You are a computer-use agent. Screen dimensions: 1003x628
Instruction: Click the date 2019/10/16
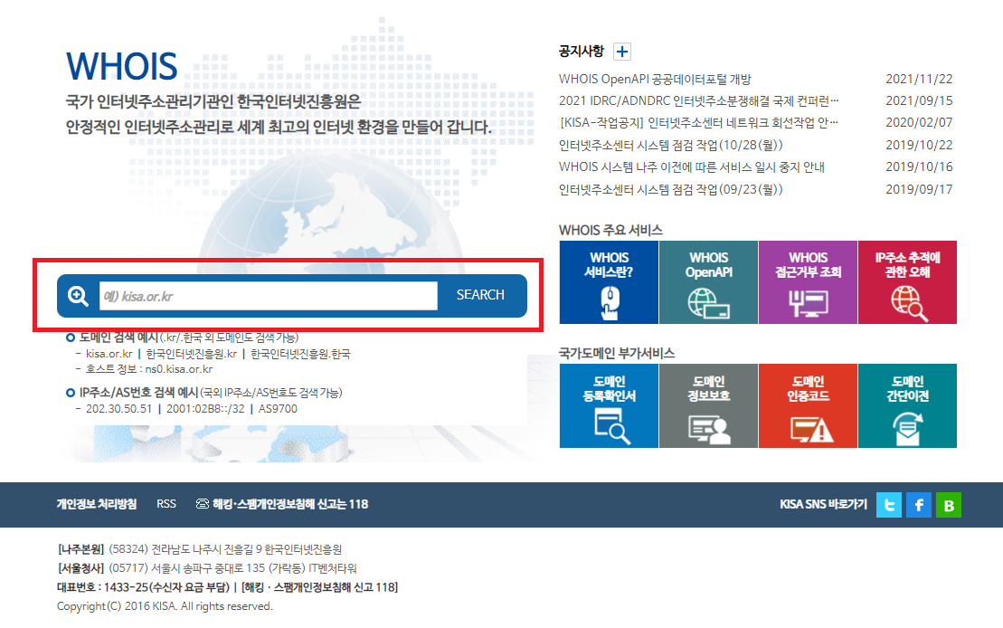919,167
